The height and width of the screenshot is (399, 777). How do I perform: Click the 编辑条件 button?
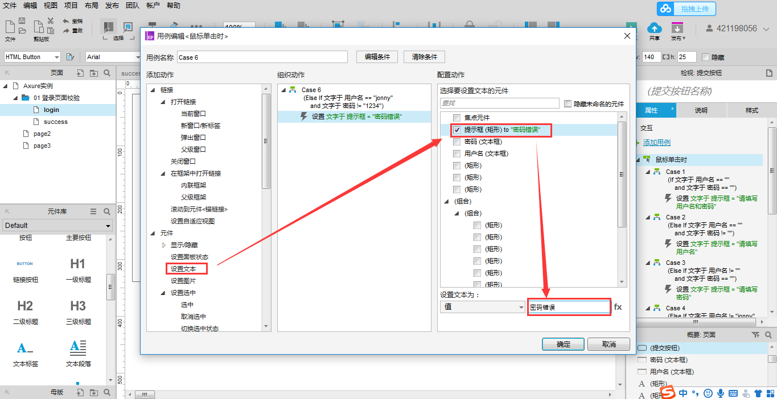click(x=377, y=57)
